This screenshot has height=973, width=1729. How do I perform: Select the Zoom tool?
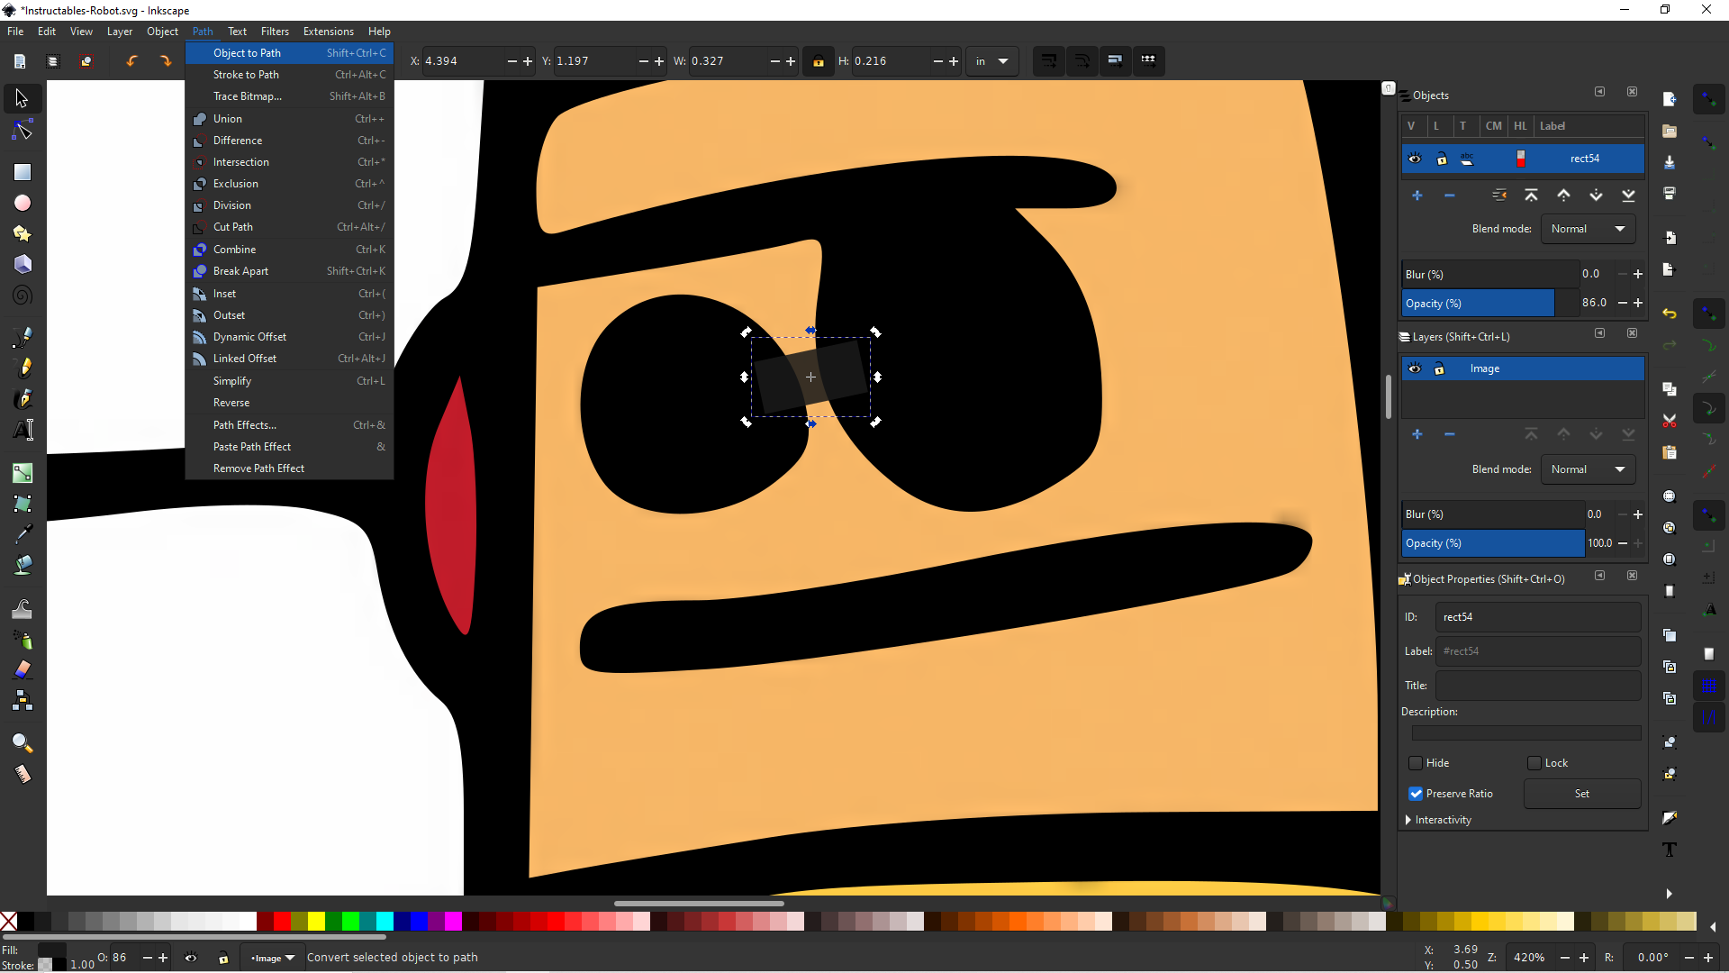(x=22, y=742)
